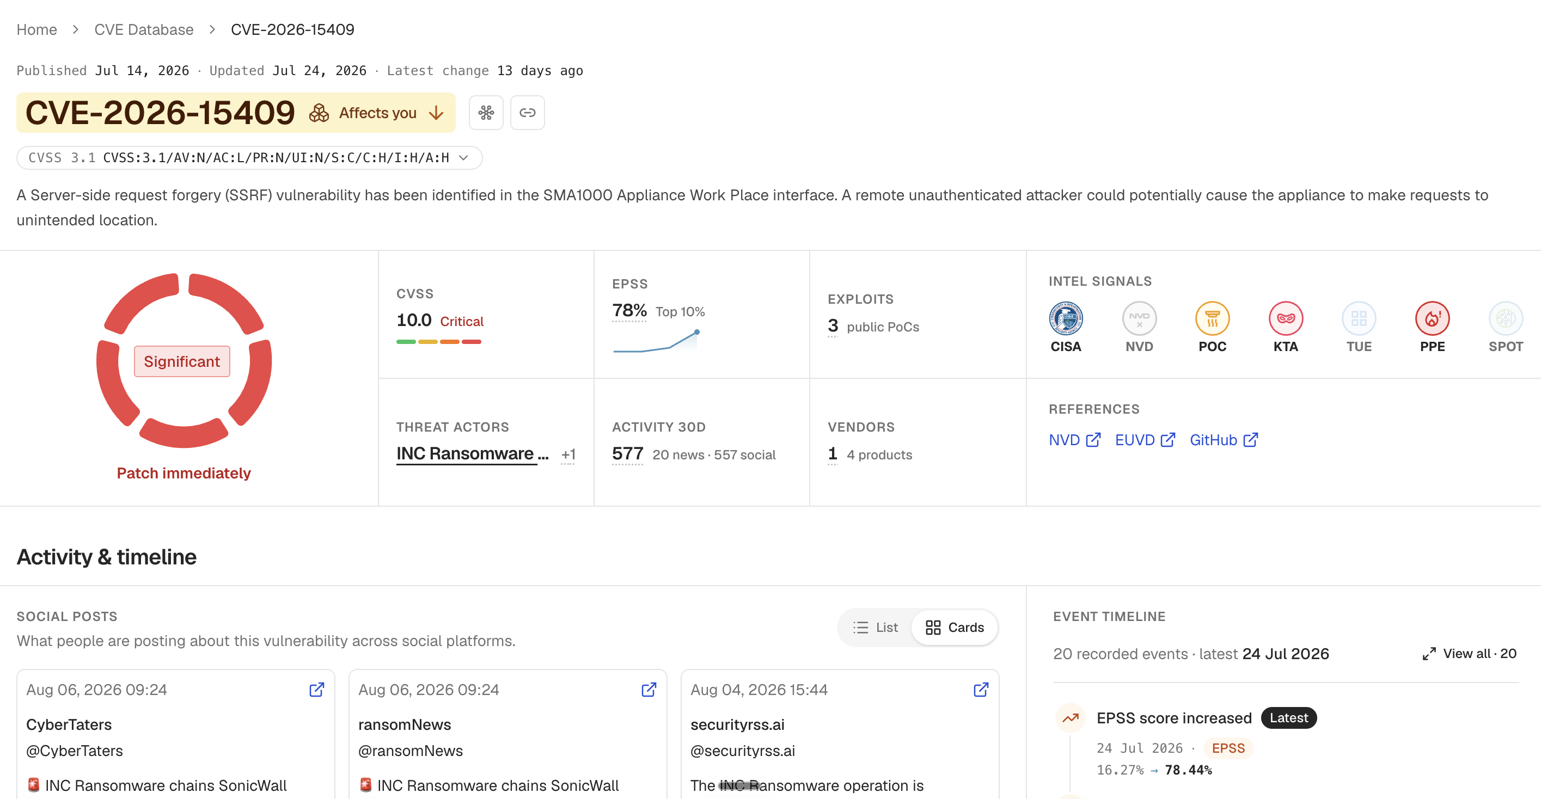Click the Top 10% EPSS percentile label

coord(680,311)
